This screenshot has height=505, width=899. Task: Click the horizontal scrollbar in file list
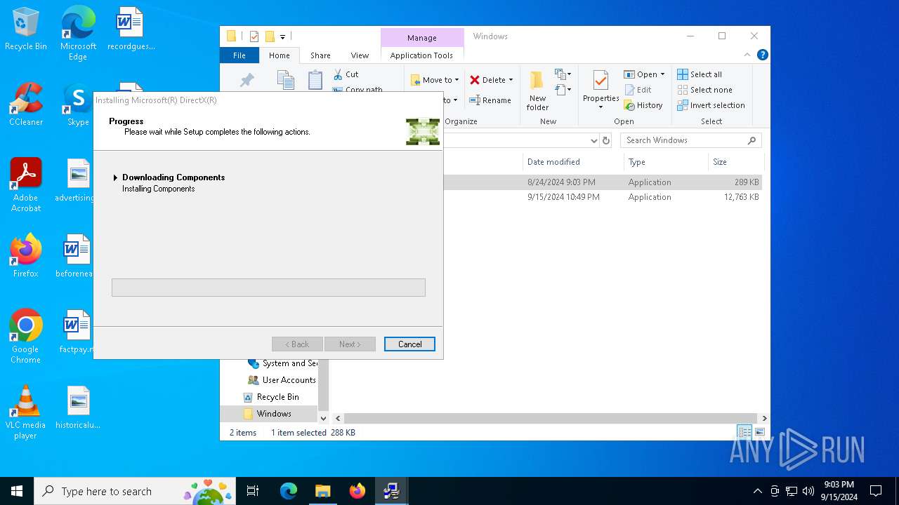(550, 418)
